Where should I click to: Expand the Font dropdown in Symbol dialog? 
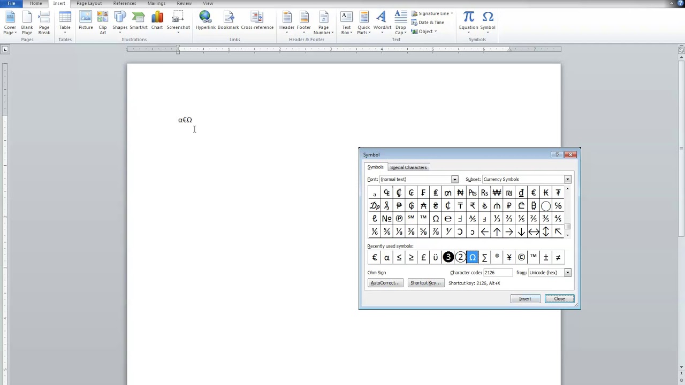click(x=454, y=180)
